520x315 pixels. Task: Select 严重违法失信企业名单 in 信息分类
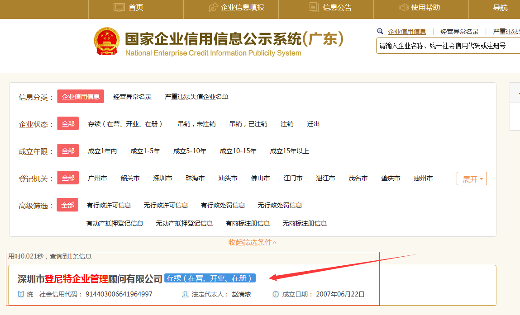tap(196, 97)
